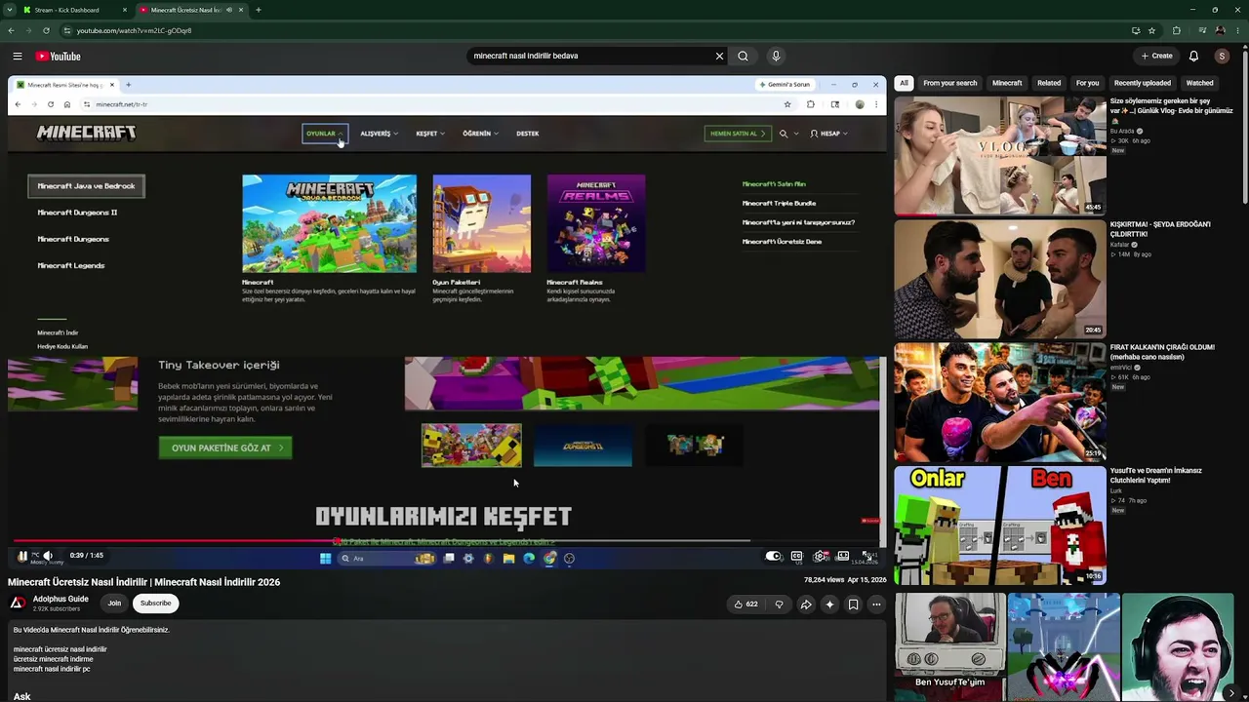Visit the Adolphus Guide channel name
Viewport: 1249px width, 702px height.
pos(60,599)
